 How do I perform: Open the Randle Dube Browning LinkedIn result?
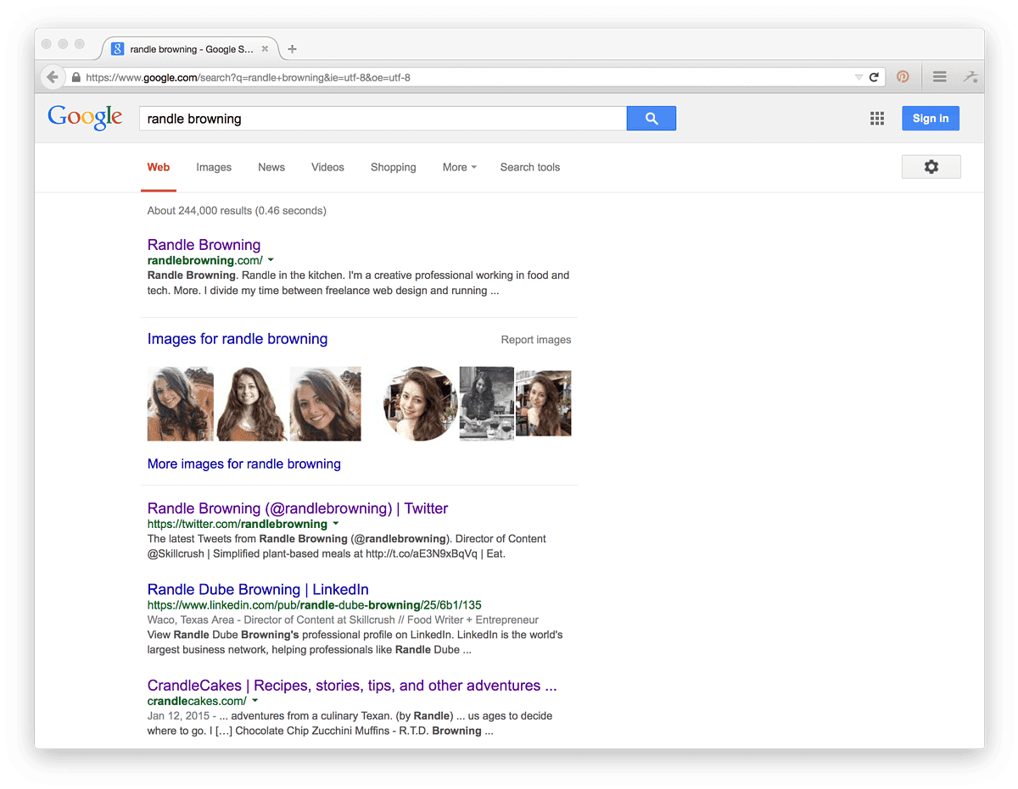[258, 589]
